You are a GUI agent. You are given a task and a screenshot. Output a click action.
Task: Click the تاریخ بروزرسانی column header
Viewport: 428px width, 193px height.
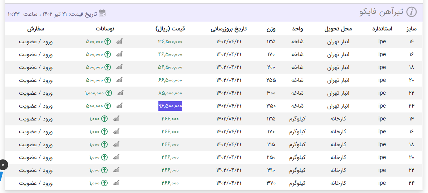coord(229,29)
